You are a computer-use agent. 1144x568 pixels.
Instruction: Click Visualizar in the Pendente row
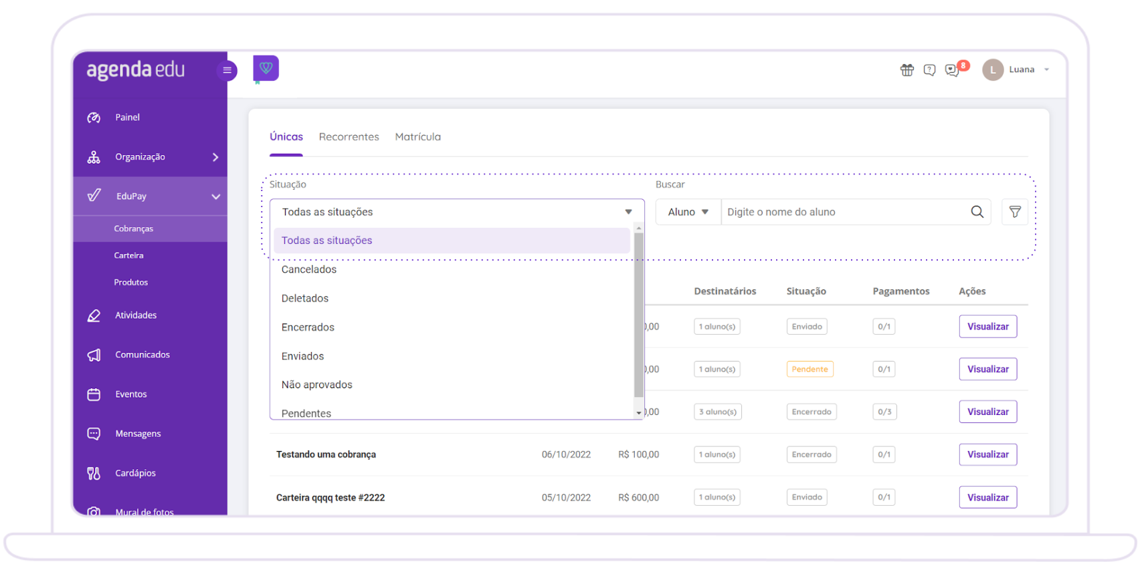coord(987,369)
